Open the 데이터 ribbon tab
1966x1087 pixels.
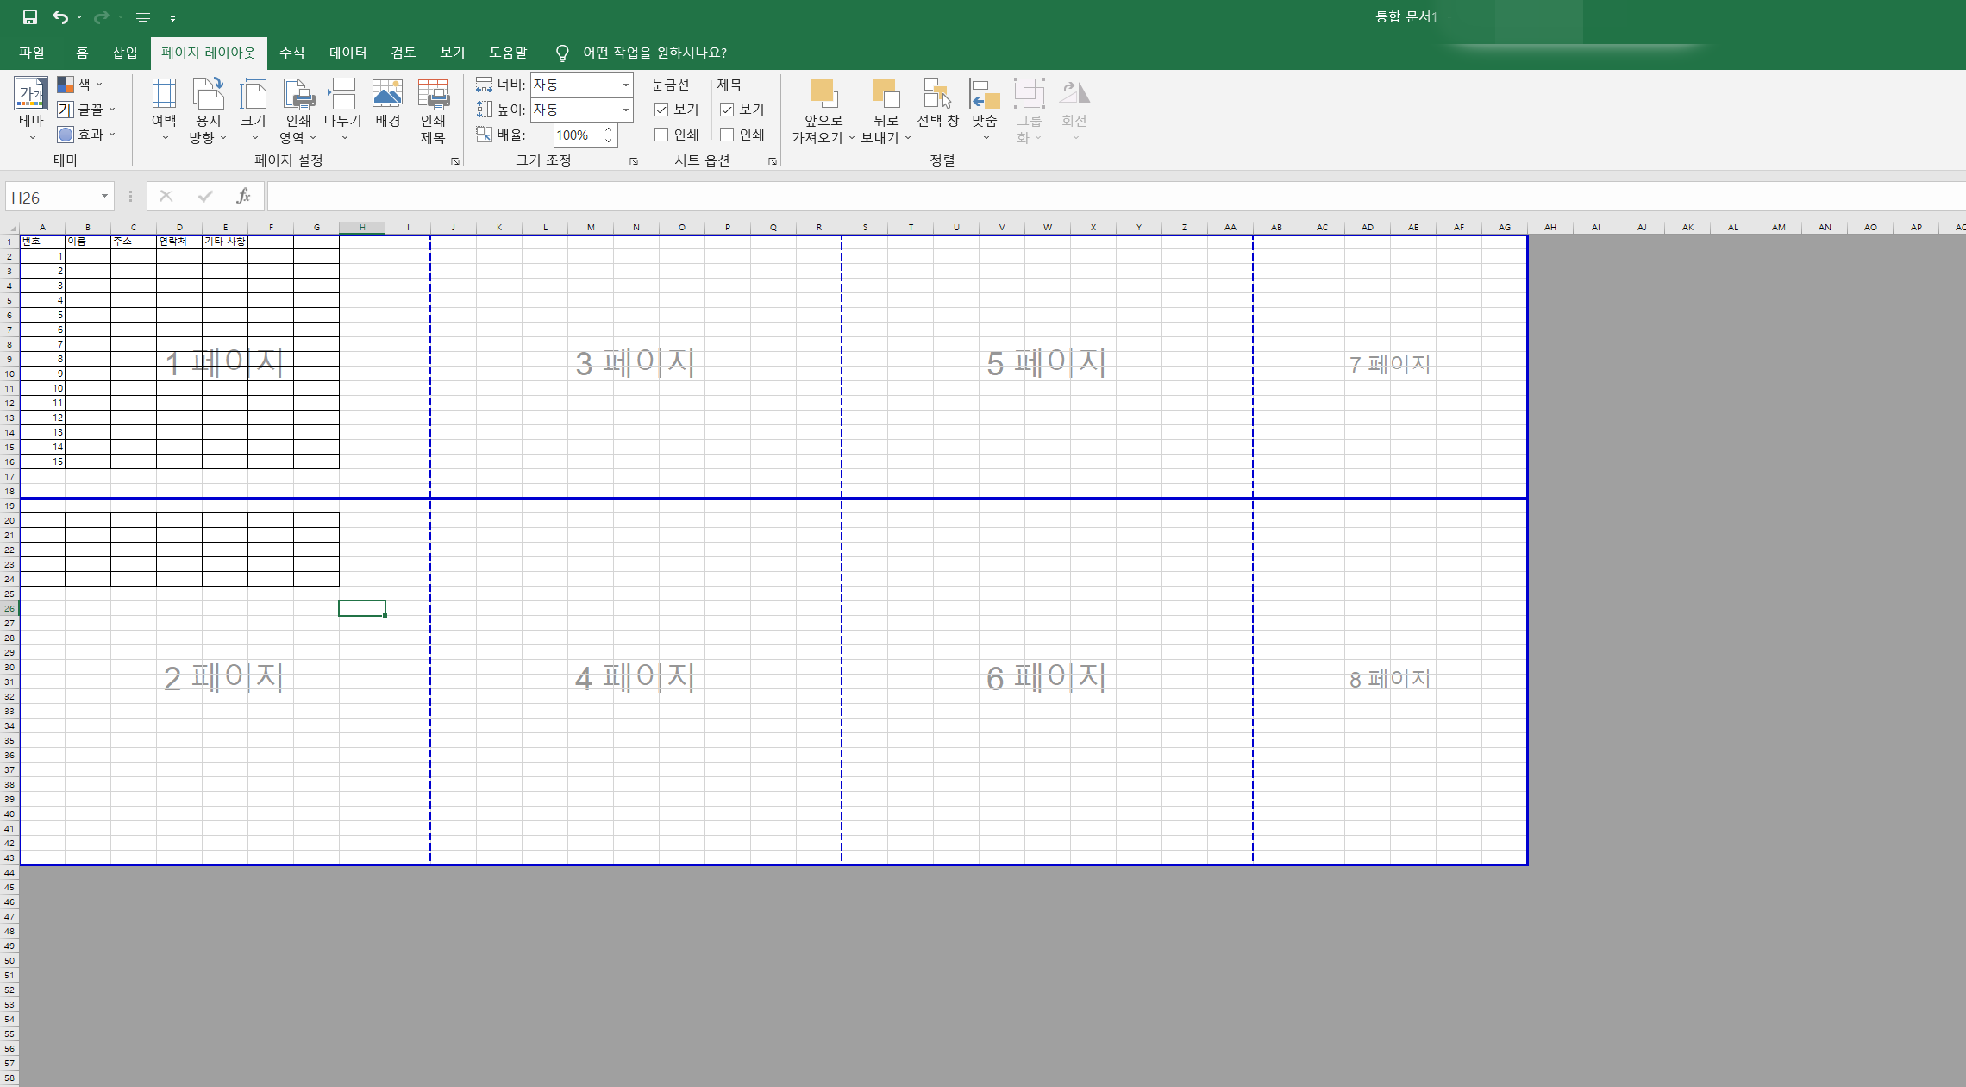[x=348, y=53]
